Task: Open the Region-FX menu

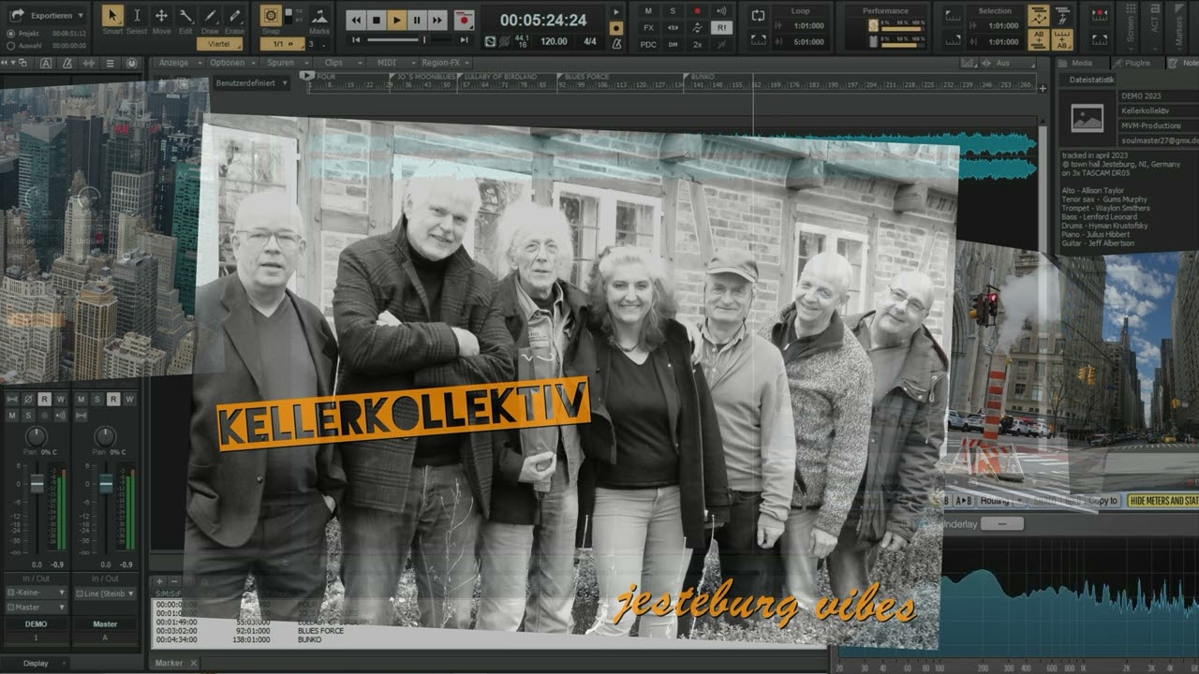Action: [x=440, y=63]
